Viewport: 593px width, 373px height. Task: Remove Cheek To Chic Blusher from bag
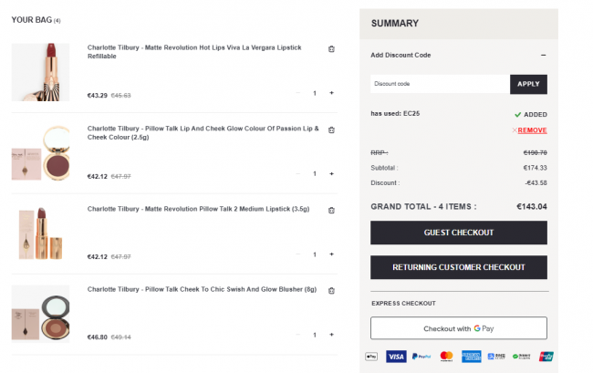click(331, 291)
